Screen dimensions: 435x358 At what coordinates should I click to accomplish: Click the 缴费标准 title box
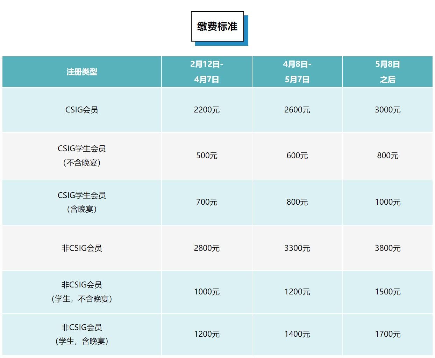217,27
